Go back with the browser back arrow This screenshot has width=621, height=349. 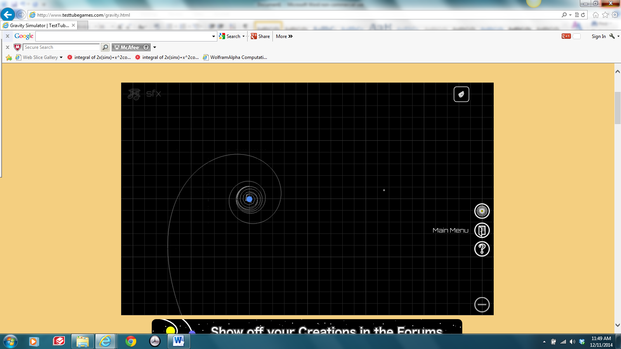point(8,15)
